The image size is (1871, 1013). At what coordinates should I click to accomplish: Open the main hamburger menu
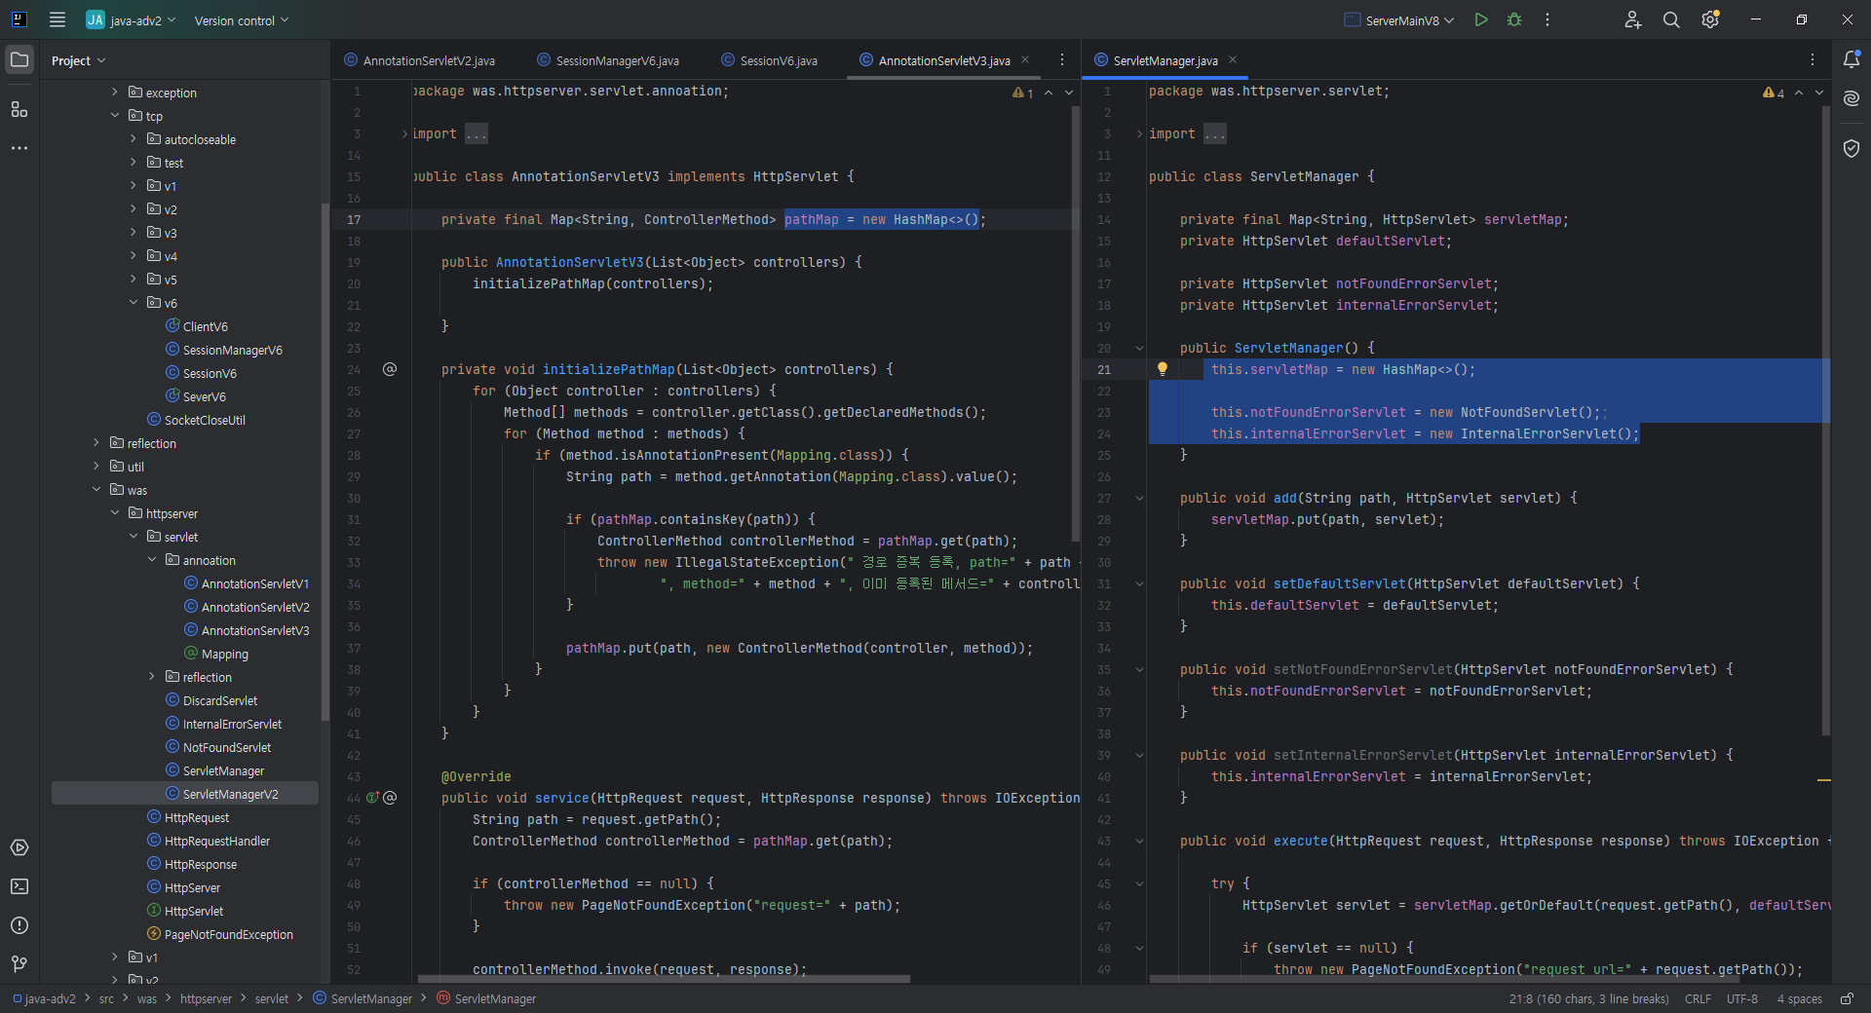click(57, 19)
